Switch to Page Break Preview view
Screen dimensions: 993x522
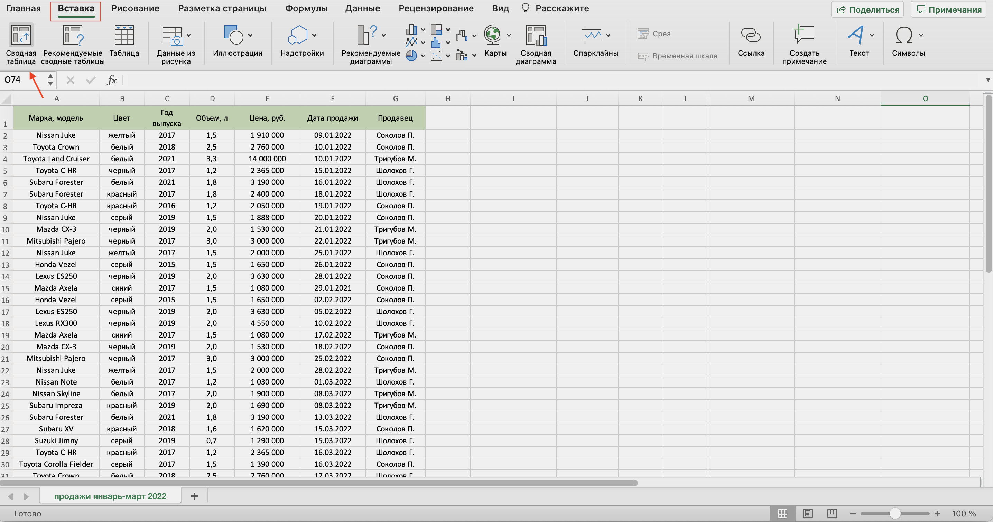832,513
